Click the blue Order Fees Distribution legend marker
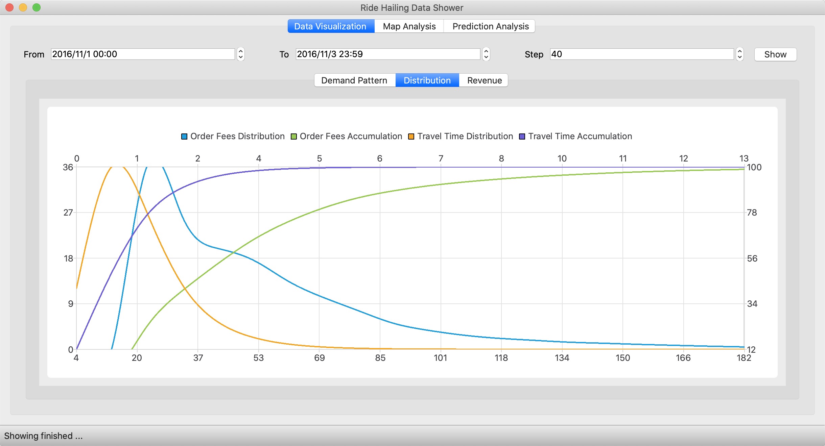 (184, 137)
